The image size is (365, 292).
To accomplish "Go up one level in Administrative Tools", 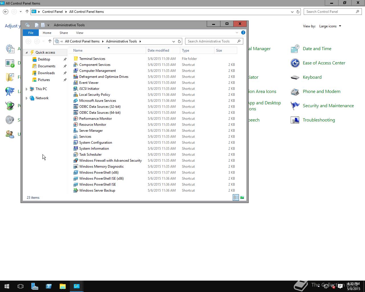I will 50,41.
